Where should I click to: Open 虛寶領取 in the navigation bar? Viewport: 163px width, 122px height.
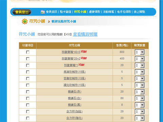point(94,12)
